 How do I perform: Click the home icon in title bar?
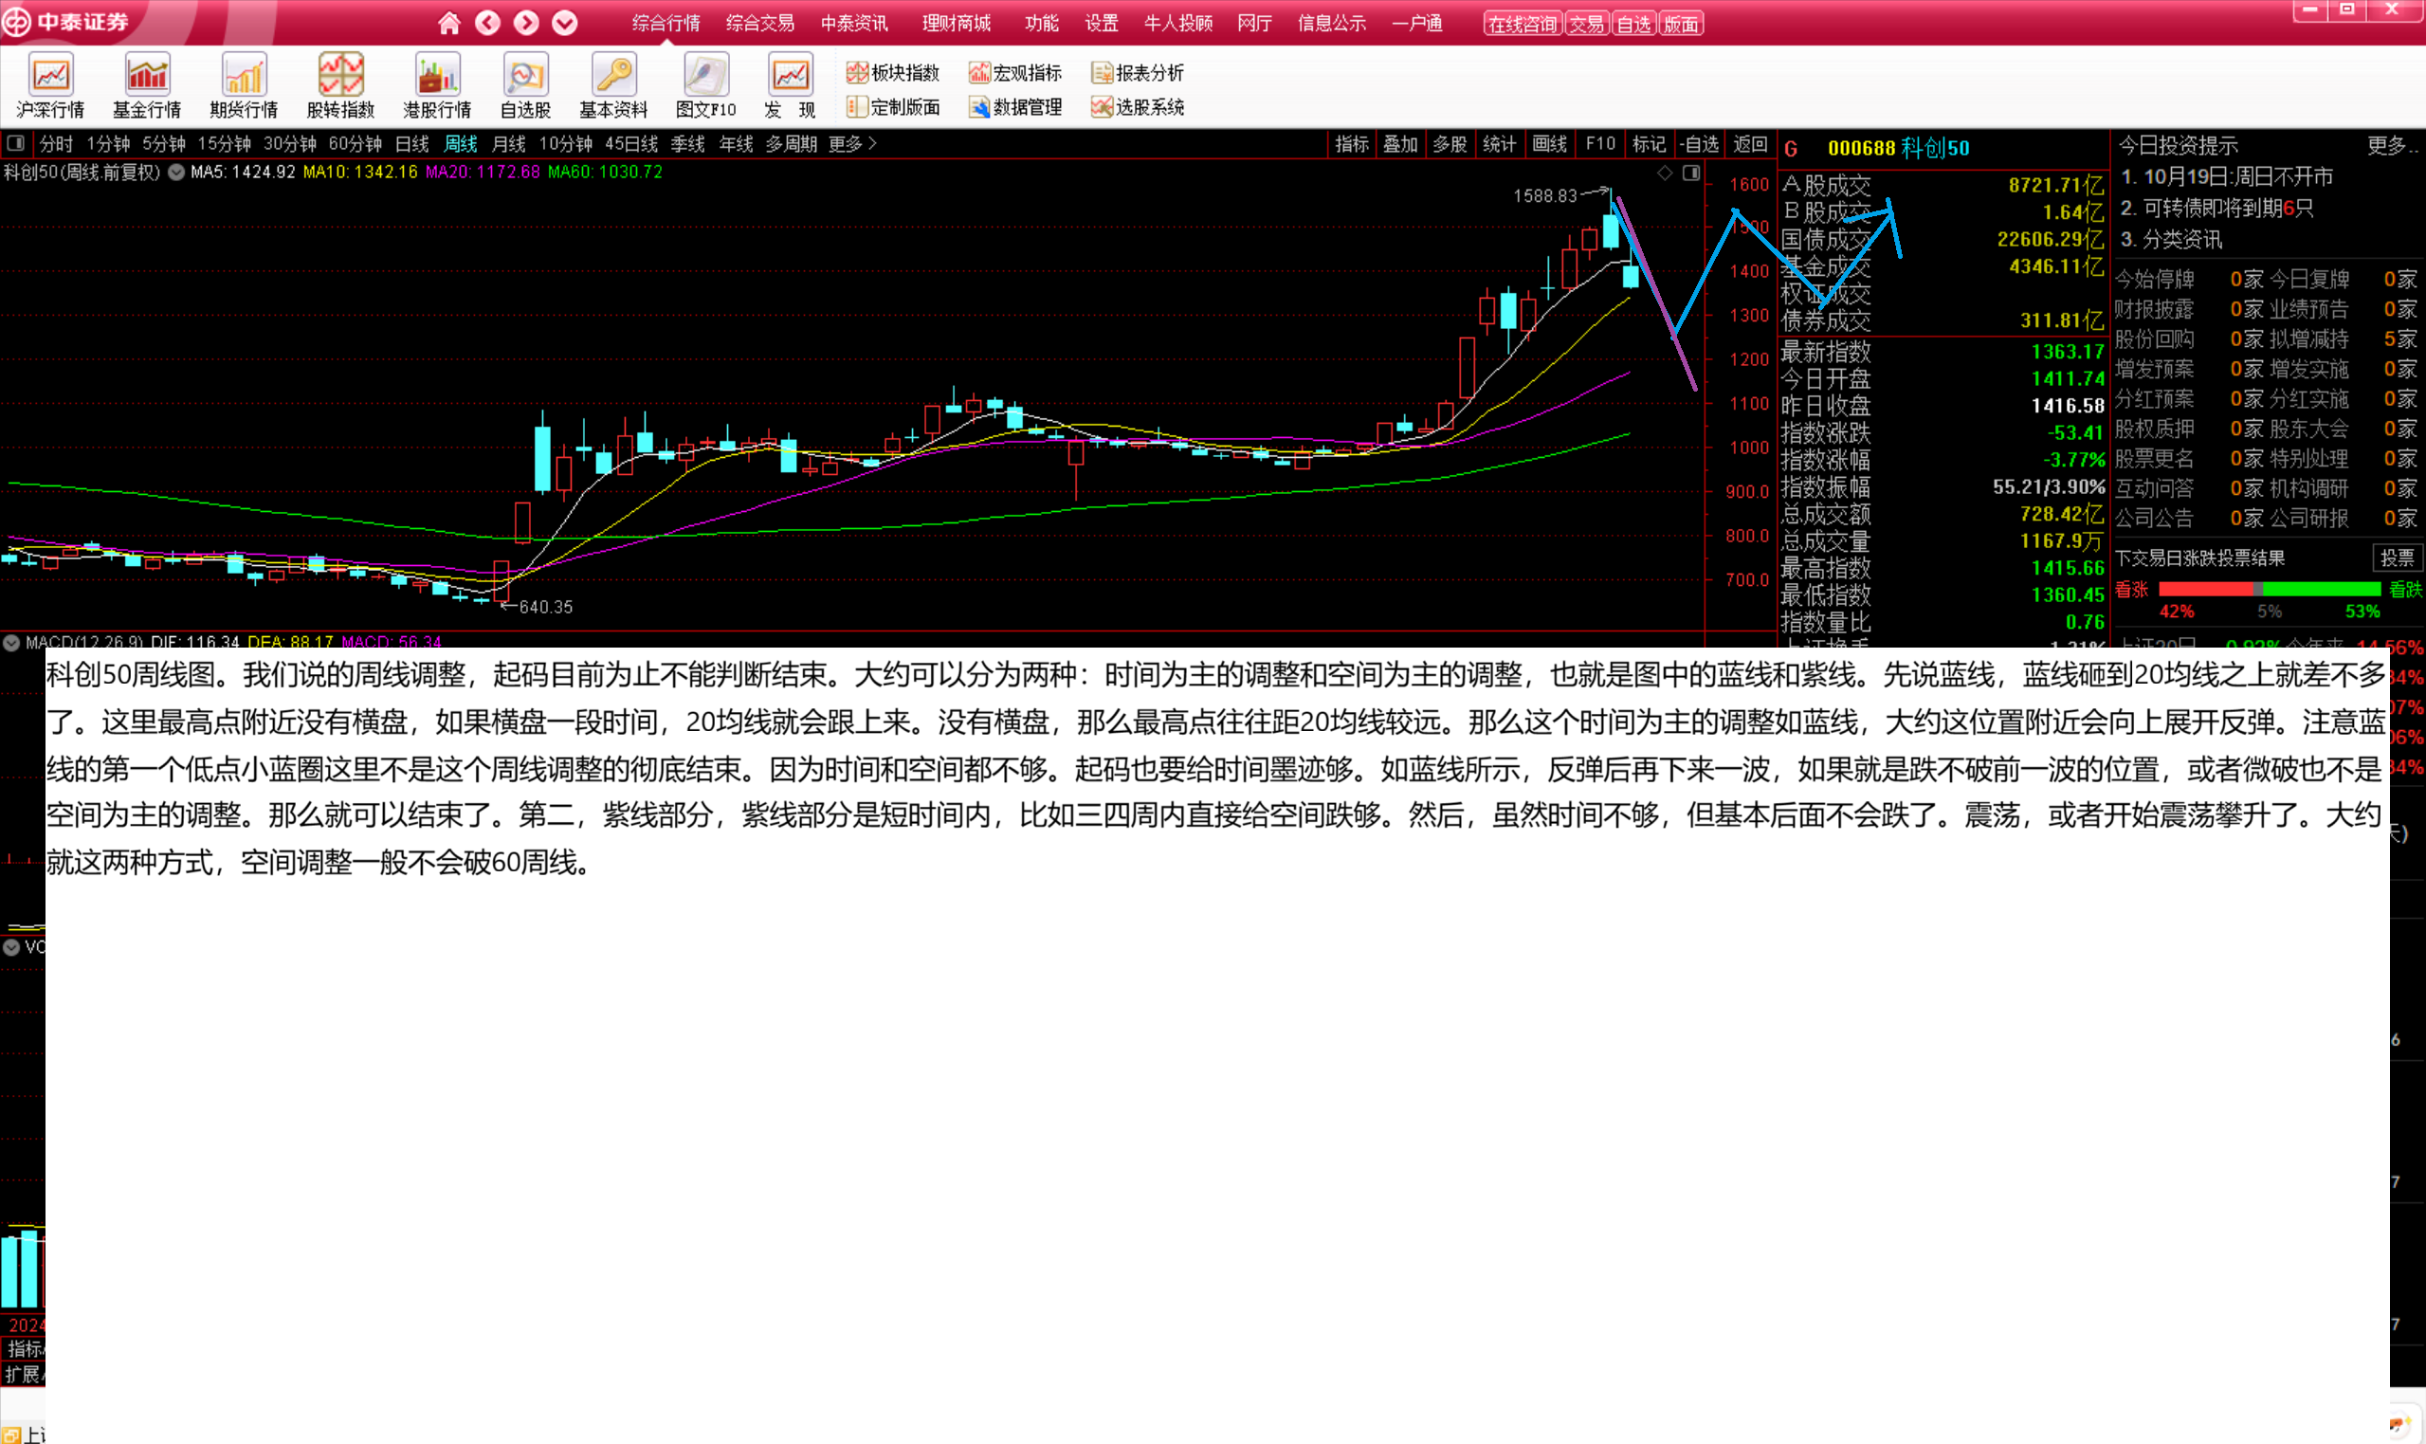(448, 24)
